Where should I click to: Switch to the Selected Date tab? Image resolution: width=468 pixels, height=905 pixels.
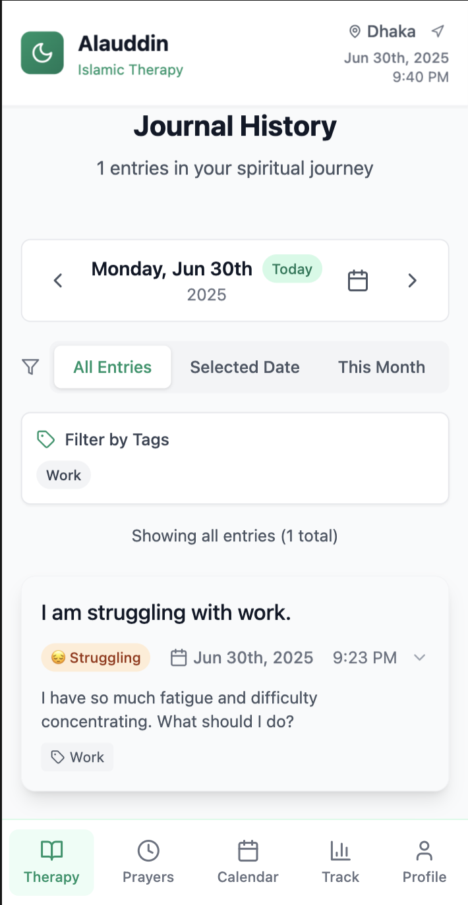pos(245,367)
